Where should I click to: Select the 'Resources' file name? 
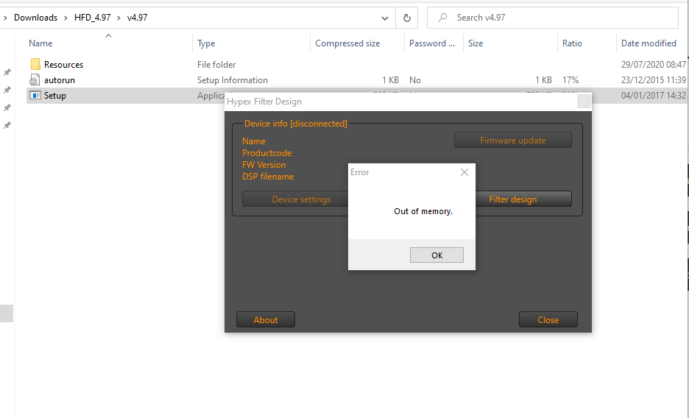(64, 65)
